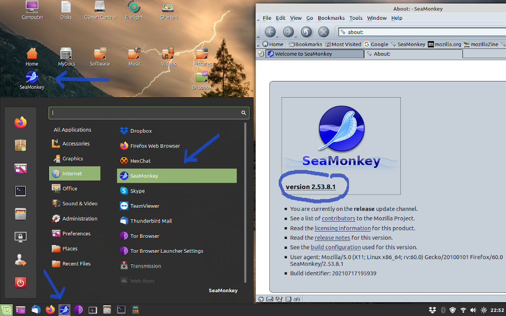This screenshot has height=316, width=506.
Task: Click mozillaZine bookmark toolbar item
Action: (481, 44)
